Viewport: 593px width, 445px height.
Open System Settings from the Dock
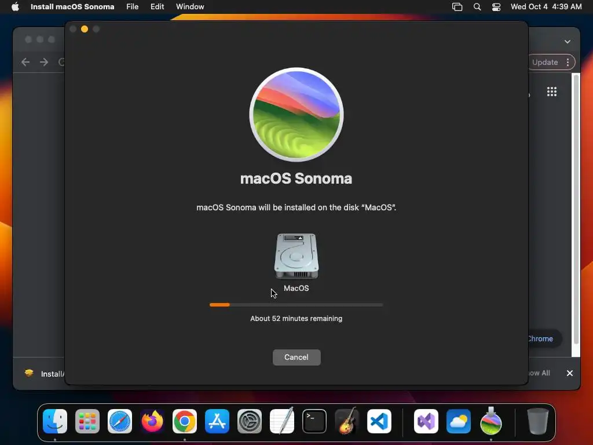tap(250, 421)
